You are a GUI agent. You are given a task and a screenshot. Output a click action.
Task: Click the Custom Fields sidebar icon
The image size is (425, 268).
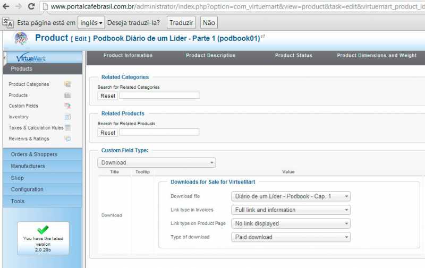[67, 106]
